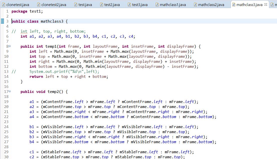The width and height of the screenshot is (277, 159).
Task: Click the a3 assignment with mContentFrame.right
Action: tap(118, 112)
